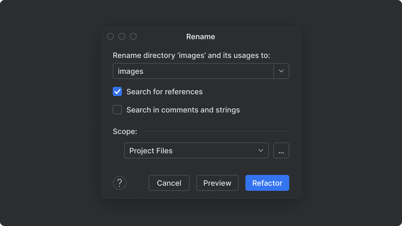This screenshot has height=226, width=402.
Task: Click the help question mark icon
Action: pyautogui.click(x=120, y=183)
